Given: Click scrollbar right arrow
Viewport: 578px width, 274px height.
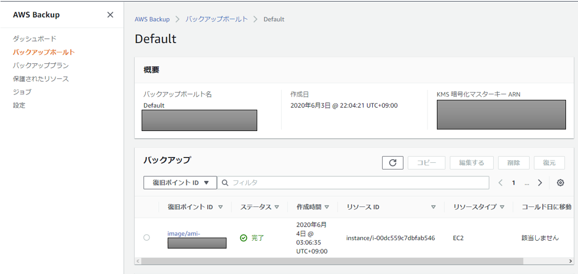Looking at the screenshot, I should tap(570, 261).
